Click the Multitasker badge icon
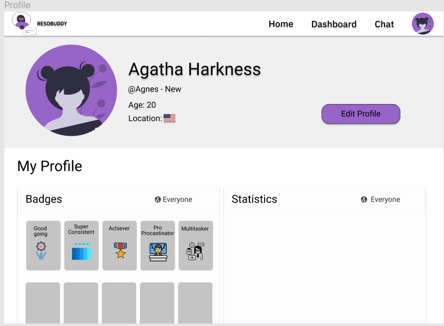Screen dimensions: 444x326 tap(195, 251)
